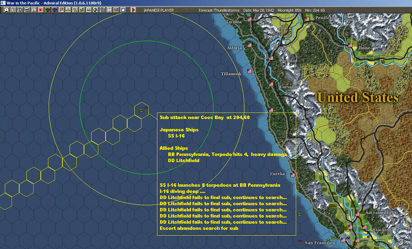Click 'Escort abandons search for sub' line
This screenshot has height=249, width=412.
pyautogui.click(x=199, y=228)
